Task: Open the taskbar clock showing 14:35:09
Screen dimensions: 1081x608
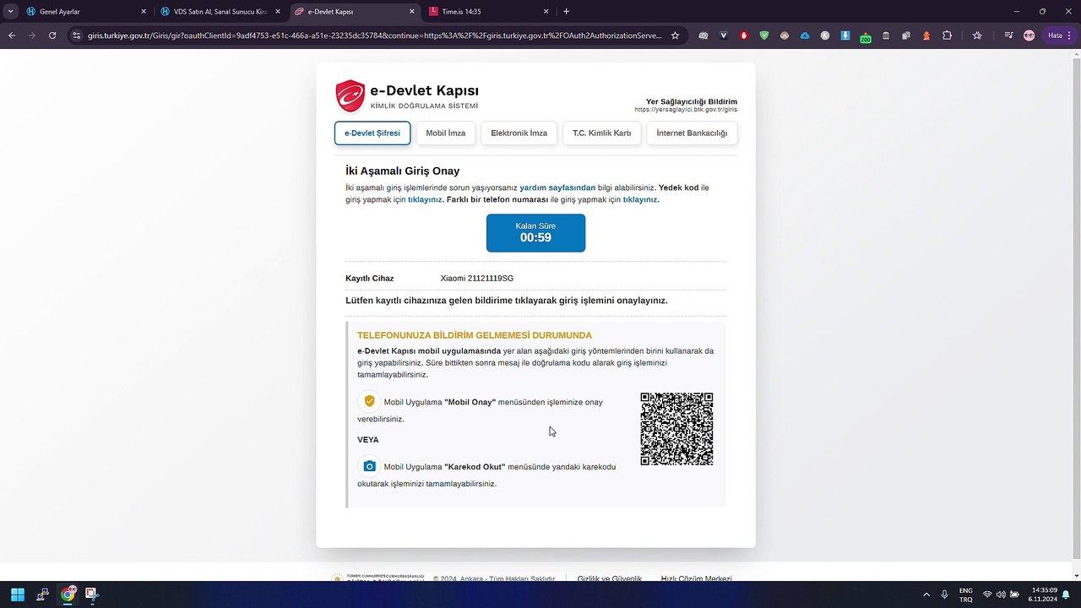Action: click(1045, 594)
